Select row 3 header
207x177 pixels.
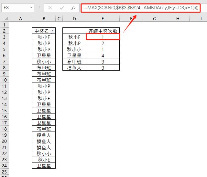[4, 37]
